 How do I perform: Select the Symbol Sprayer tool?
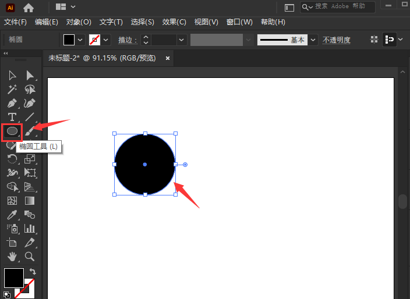click(x=12, y=229)
